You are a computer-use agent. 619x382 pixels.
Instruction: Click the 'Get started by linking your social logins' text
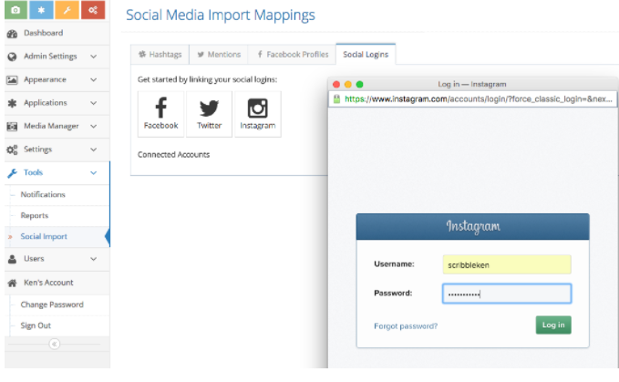point(207,79)
